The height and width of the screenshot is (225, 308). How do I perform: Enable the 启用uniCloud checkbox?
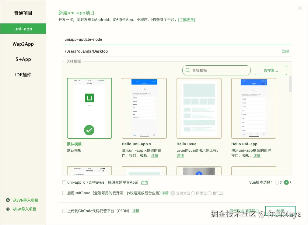coord(64,193)
